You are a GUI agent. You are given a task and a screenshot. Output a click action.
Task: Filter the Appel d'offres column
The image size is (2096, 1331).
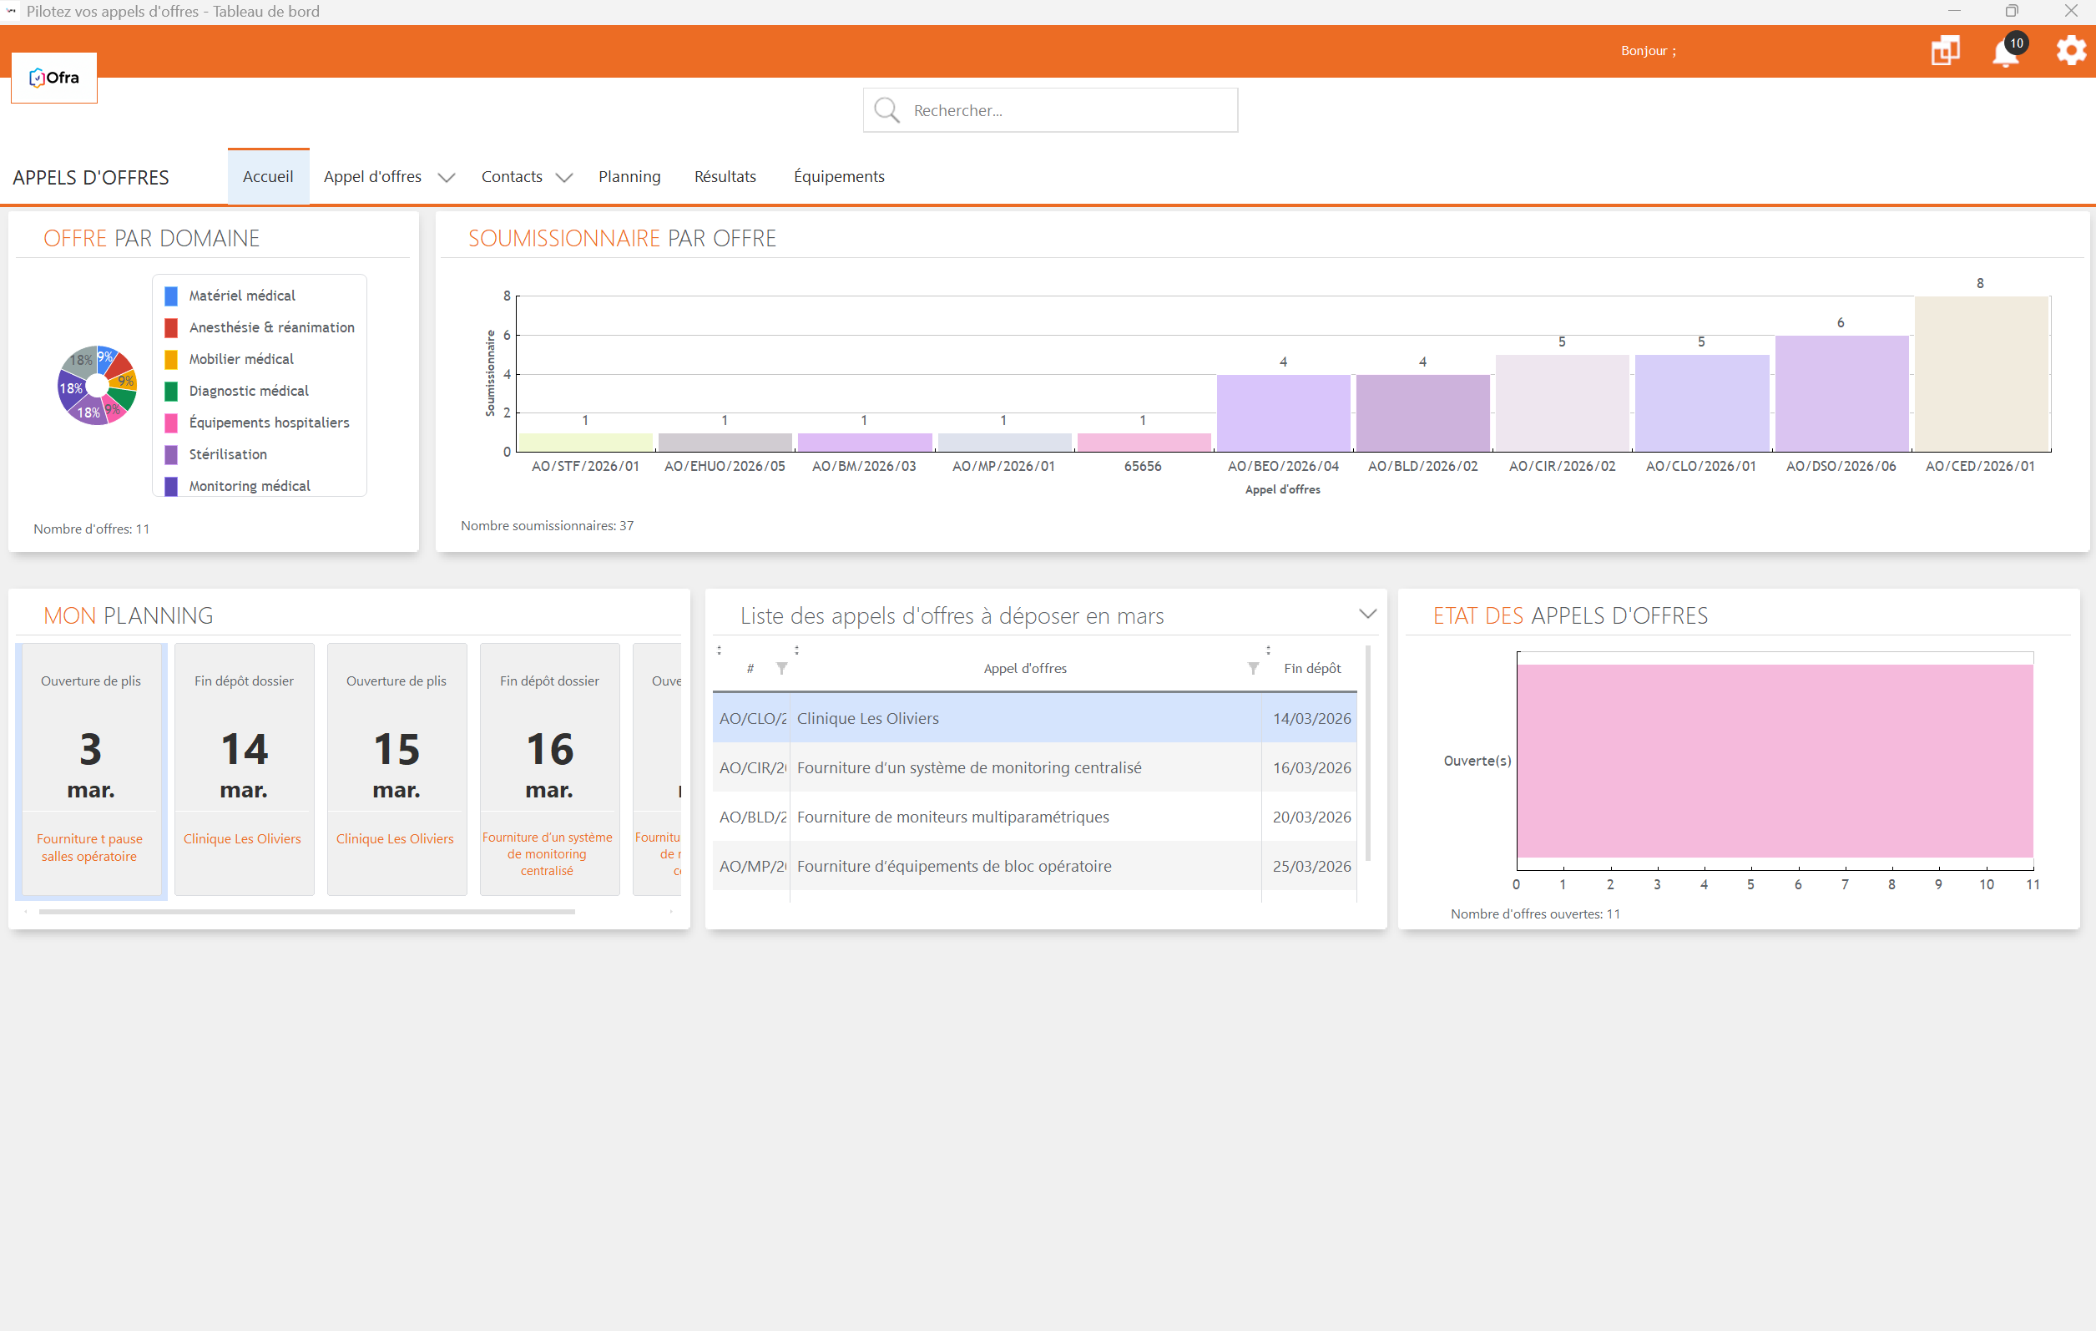(1253, 669)
